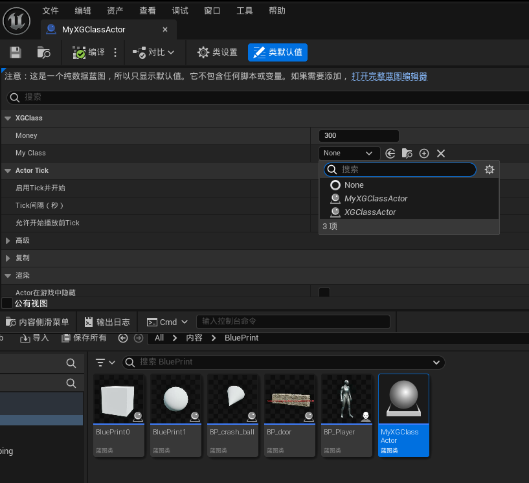Close the MyXGClassActor tab
Screen dimensions: 529x483
coord(165,30)
